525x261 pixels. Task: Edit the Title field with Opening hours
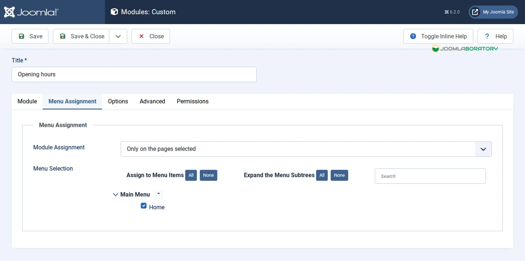coord(134,74)
